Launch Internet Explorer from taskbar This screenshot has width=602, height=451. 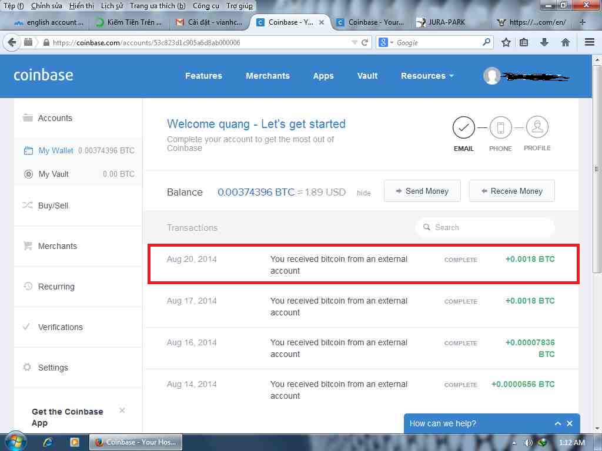click(x=48, y=442)
